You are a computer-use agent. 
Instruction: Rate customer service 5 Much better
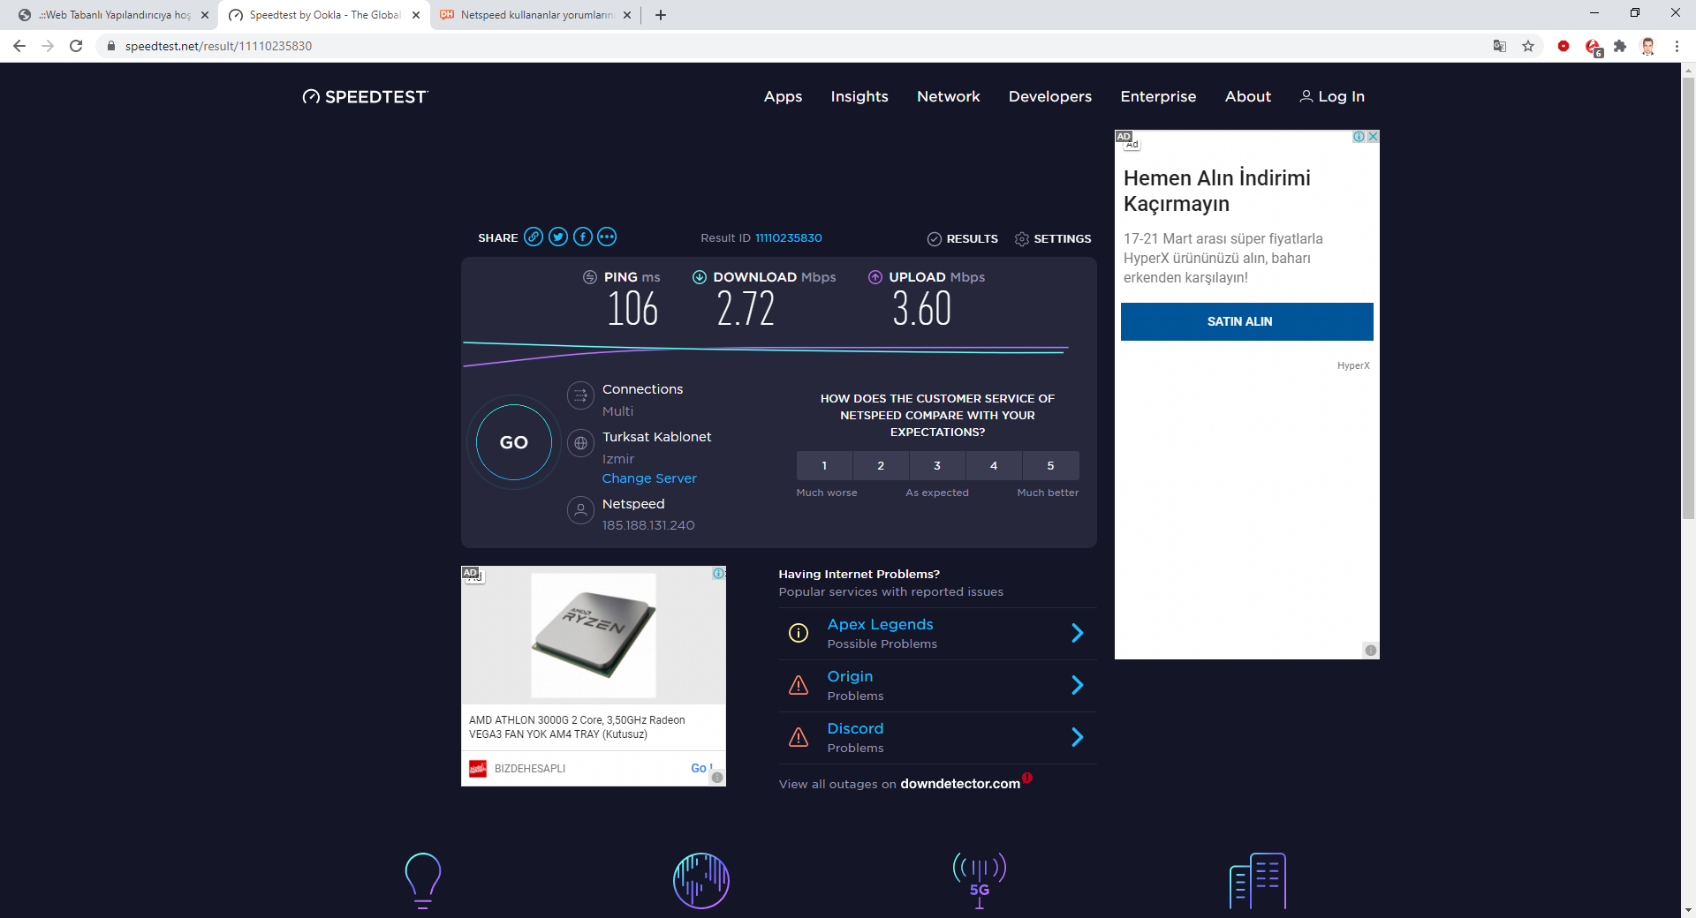click(1050, 465)
